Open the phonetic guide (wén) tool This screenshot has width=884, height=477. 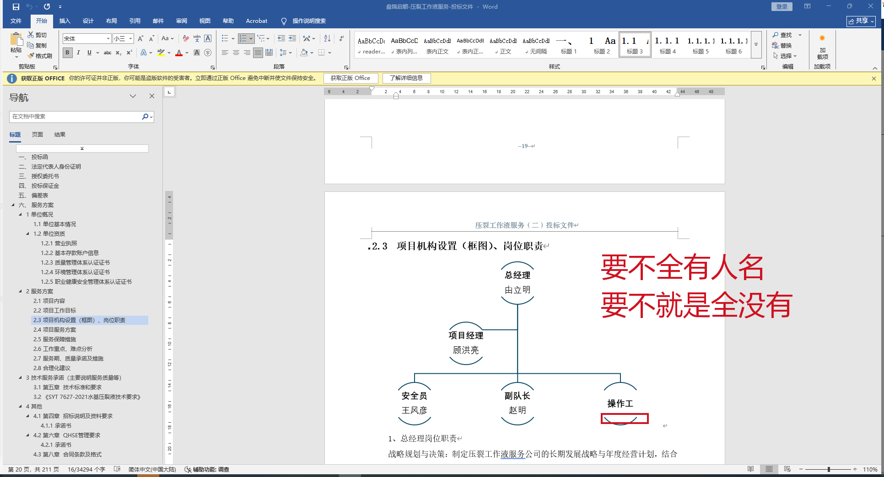tap(197, 38)
